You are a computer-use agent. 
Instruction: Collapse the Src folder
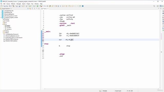pos(3,24)
